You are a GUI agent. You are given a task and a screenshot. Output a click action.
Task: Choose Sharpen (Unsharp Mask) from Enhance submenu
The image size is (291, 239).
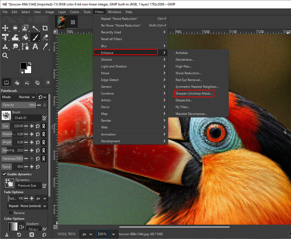[x=193, y=93]
